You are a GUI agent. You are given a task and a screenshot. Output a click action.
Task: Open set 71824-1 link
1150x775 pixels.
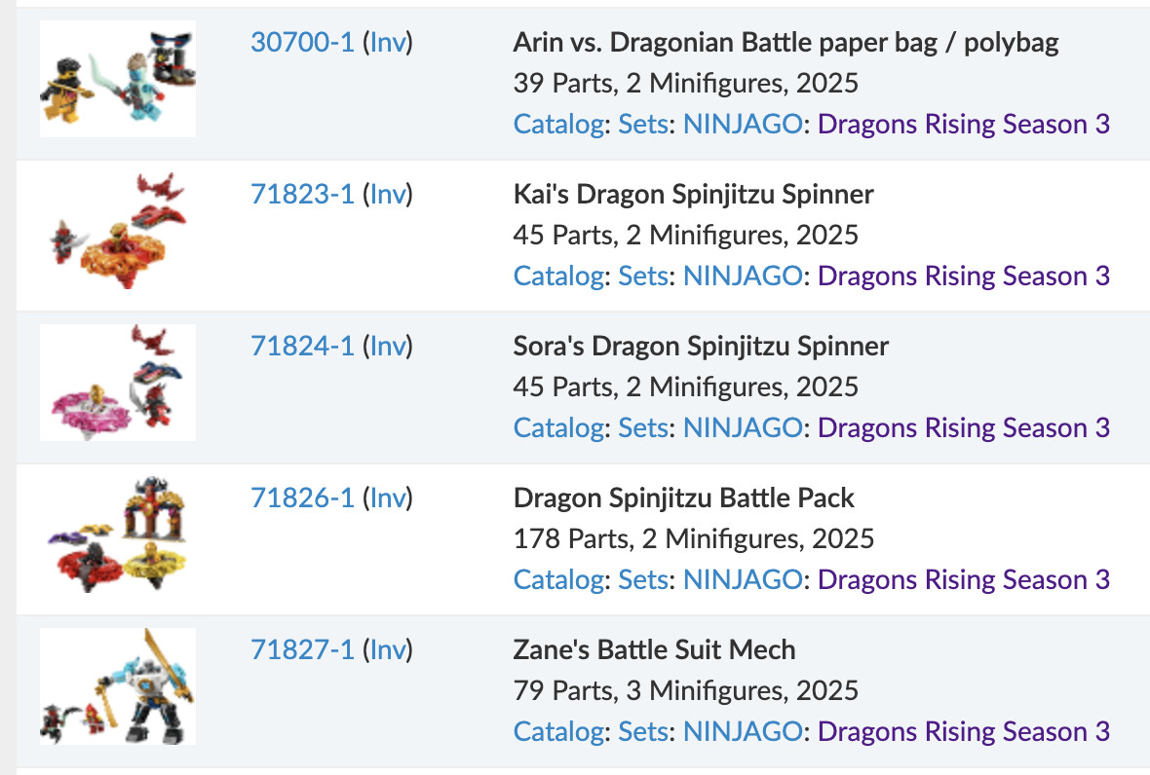[x=302, y=347]
